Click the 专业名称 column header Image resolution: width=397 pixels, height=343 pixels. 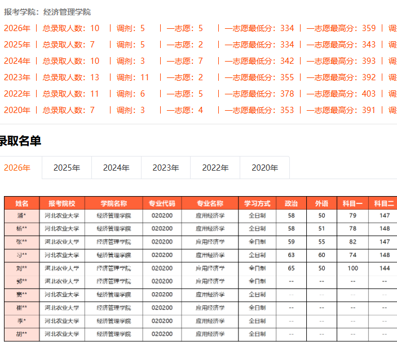coord(210,203)
